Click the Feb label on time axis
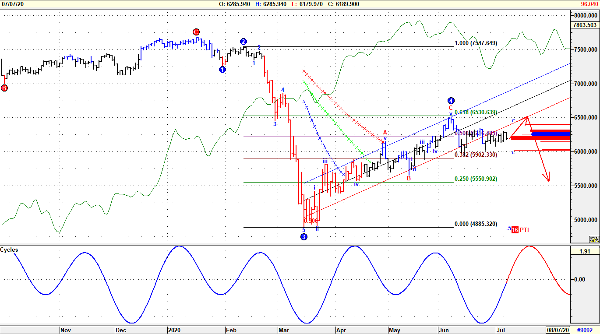 [x=230, y=330]
